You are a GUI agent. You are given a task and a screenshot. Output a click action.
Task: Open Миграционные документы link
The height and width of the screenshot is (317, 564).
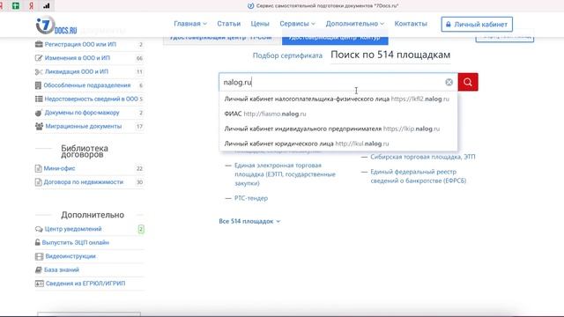point(84,126)
